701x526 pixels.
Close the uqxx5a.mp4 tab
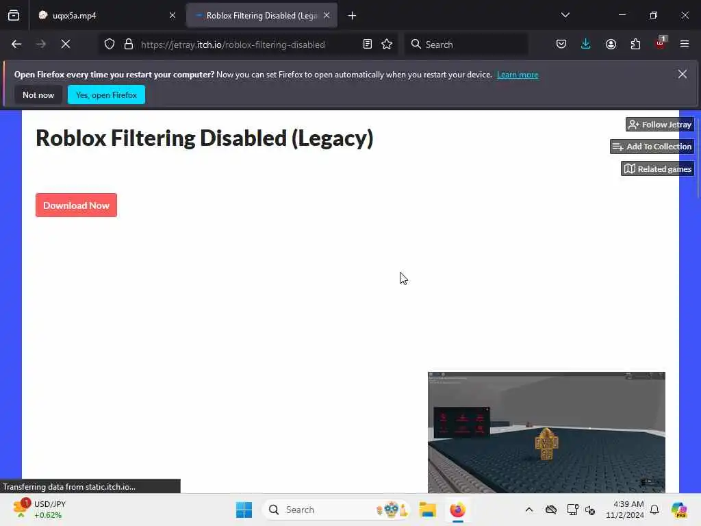173,16
